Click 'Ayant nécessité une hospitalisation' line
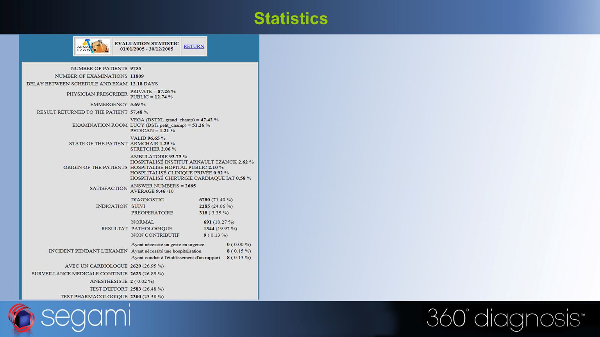The height and width of the screenshot is (337, 600). [x=166, y=251]
